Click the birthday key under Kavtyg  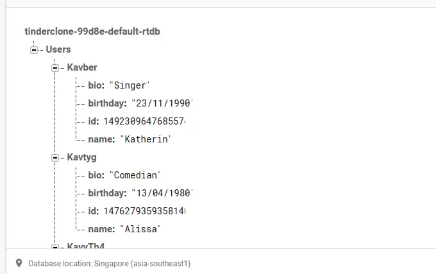click(x=107, y=193)
